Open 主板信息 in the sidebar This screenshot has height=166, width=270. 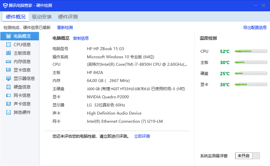(x=20, y=53)
